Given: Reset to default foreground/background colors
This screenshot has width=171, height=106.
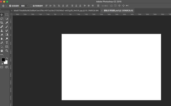Looking at the screenshot, I should (x=2, y=63).
